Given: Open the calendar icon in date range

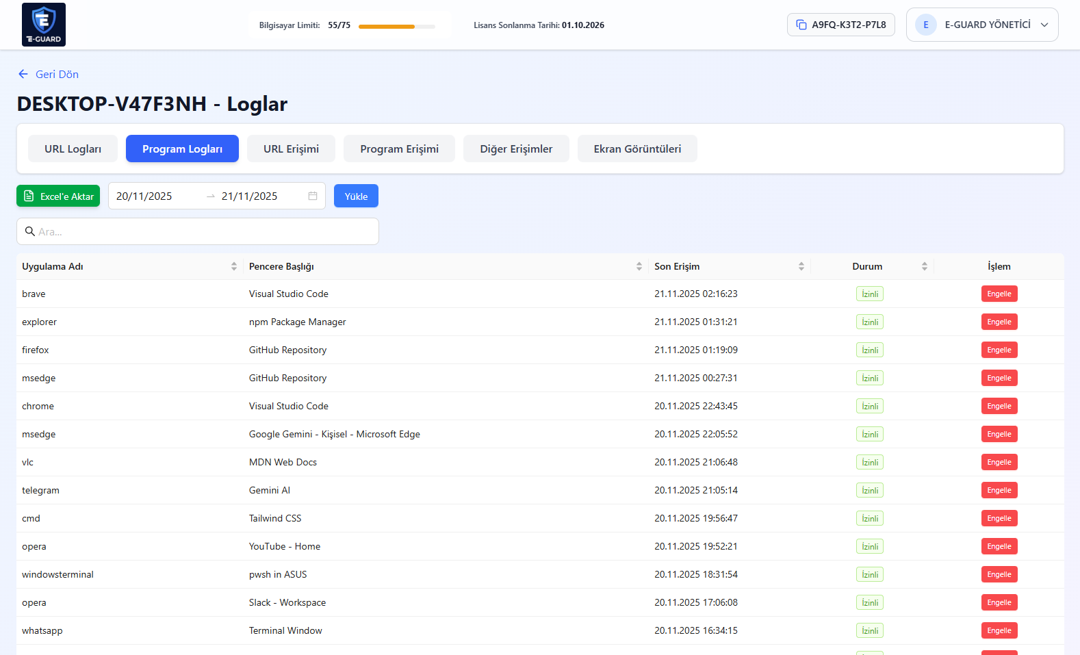Looking at the screenshot, I should pyautogui.click(x=313, y=196).
